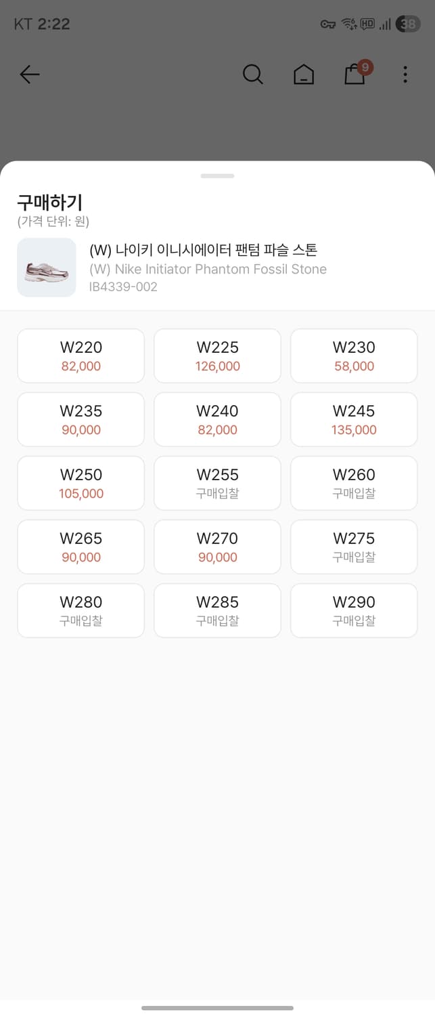
Task: Open the three-dot overflow menu
Action: point(405,75)
